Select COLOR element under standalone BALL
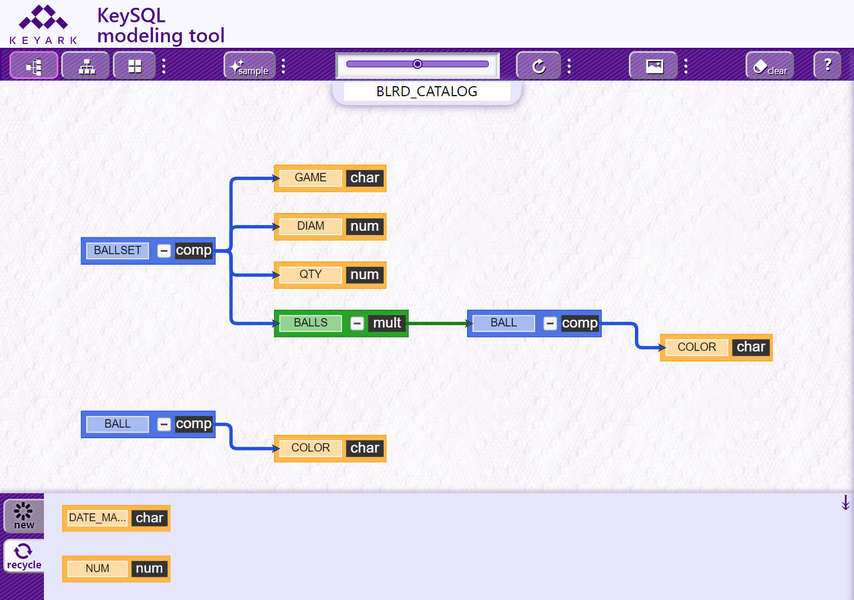 point(311,448)
